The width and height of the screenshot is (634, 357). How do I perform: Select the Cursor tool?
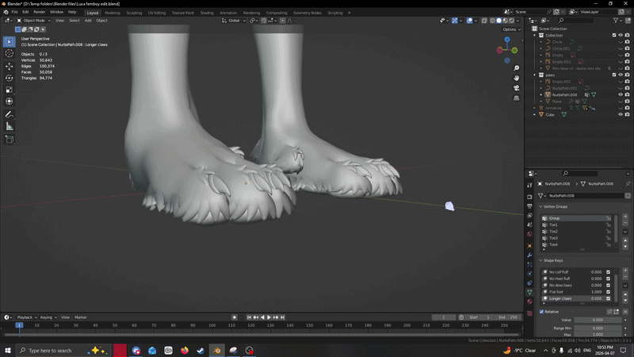[10, 54]
